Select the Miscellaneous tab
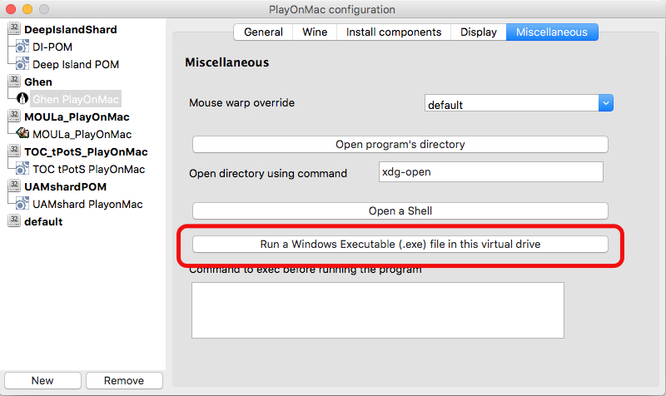Screen dimensions: 666x396 pos(552,32)
